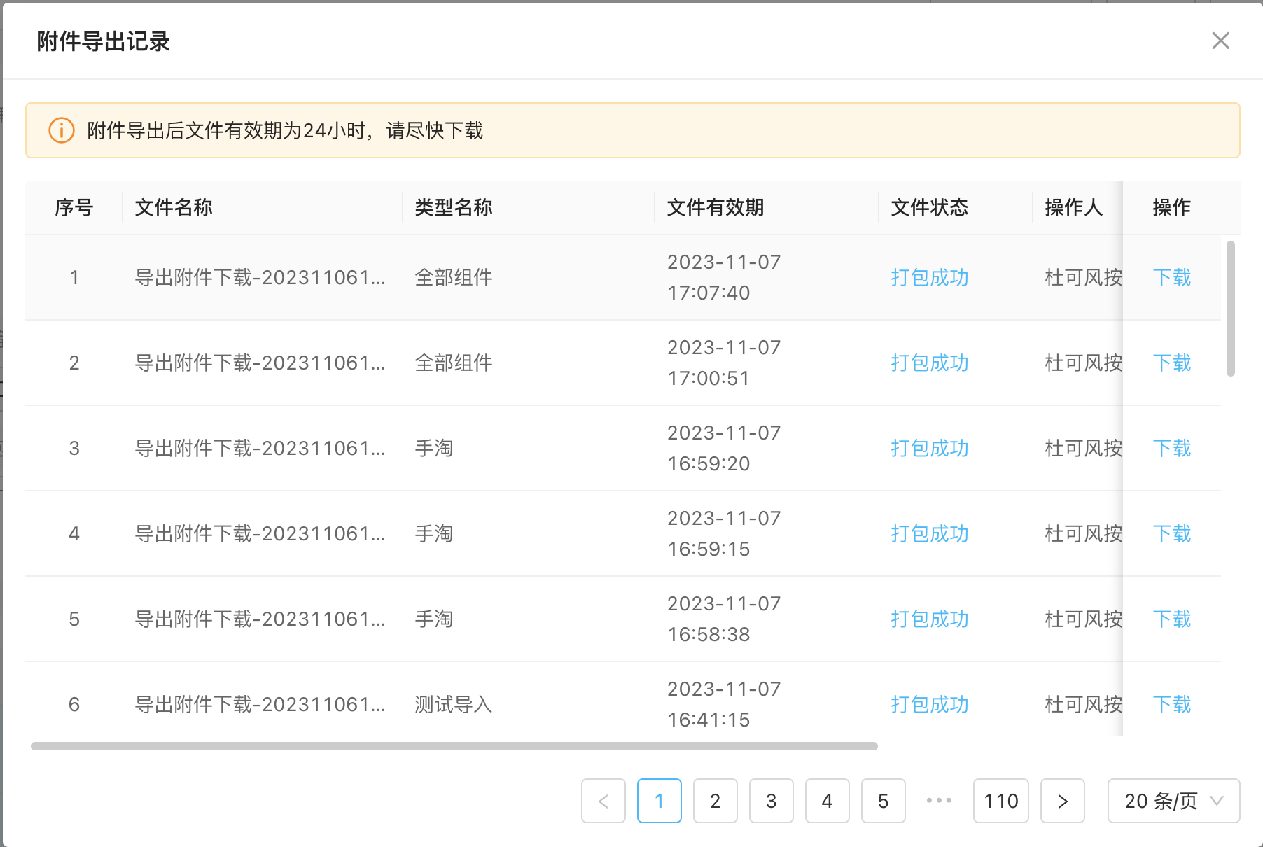Screen dimensions: 1263x847
Task: Download the file in row 6
Action: point(1172,705)
